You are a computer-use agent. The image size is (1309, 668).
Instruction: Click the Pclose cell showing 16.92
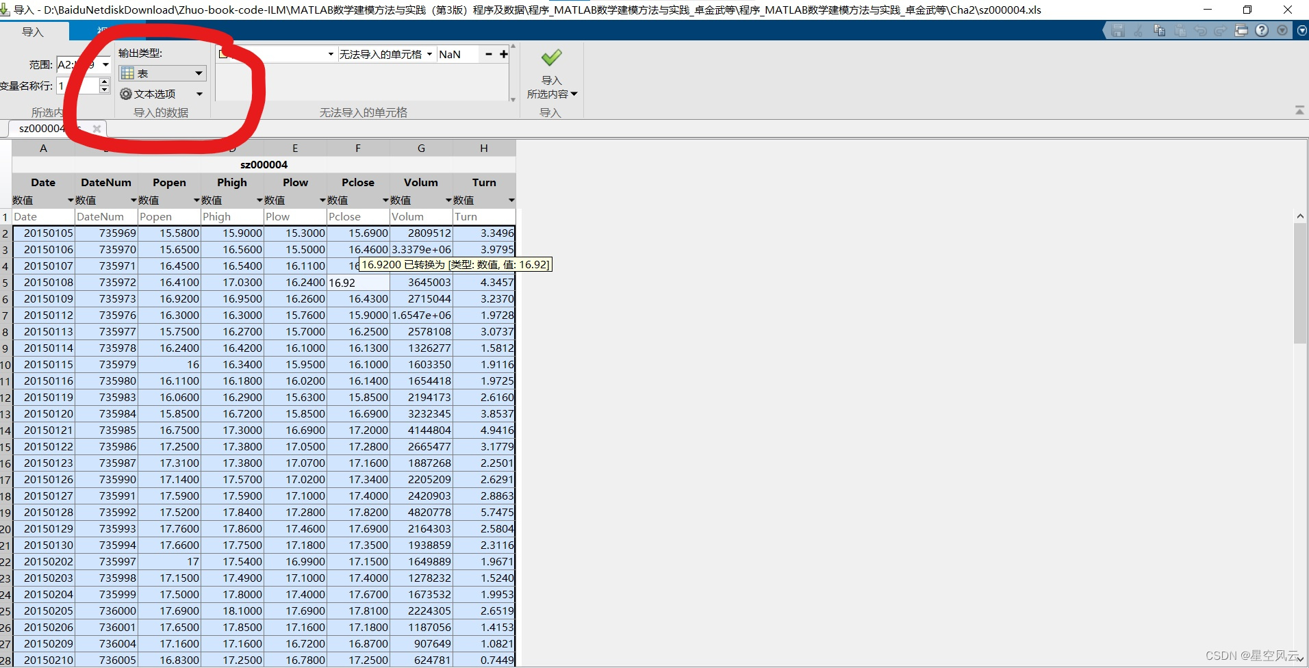pyautogui.click(x=358, y=283)
